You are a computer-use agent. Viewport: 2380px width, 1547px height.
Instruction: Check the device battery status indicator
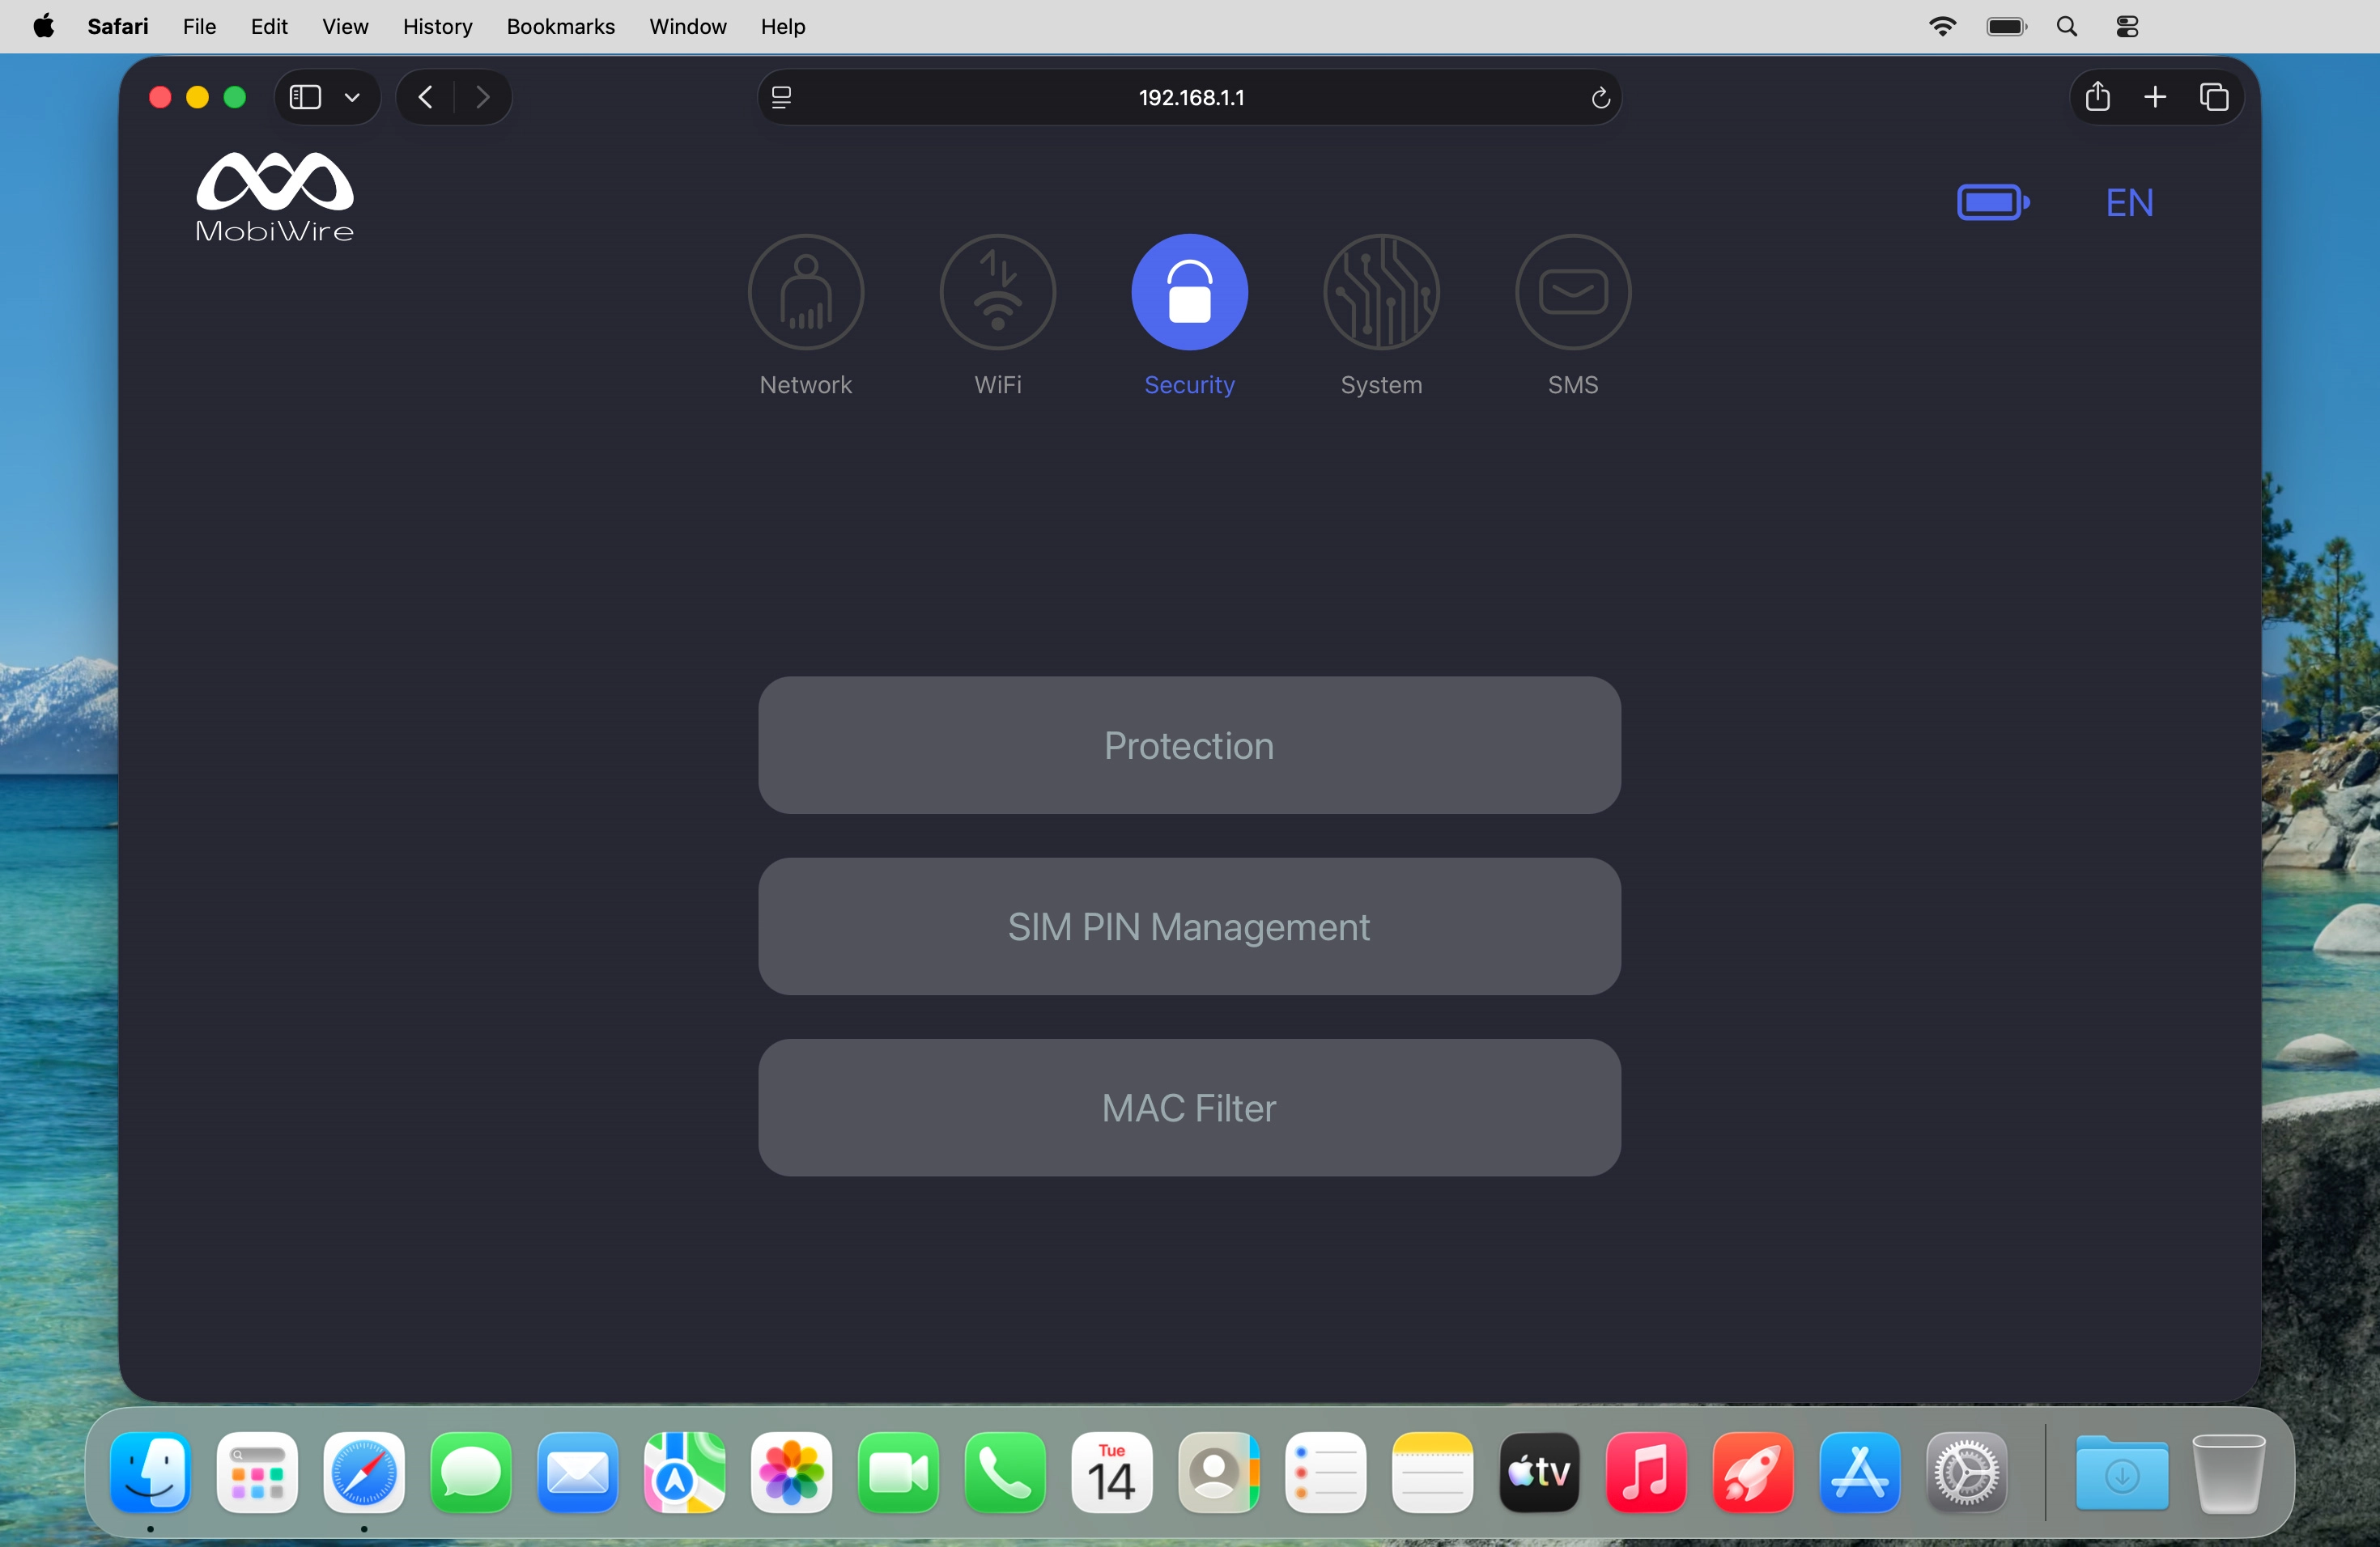pyautogui.click(x=1993, y=201)
